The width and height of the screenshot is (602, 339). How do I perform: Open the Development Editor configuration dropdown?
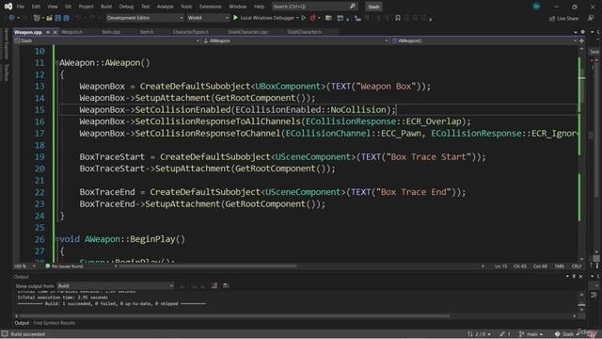click(145, 18)
